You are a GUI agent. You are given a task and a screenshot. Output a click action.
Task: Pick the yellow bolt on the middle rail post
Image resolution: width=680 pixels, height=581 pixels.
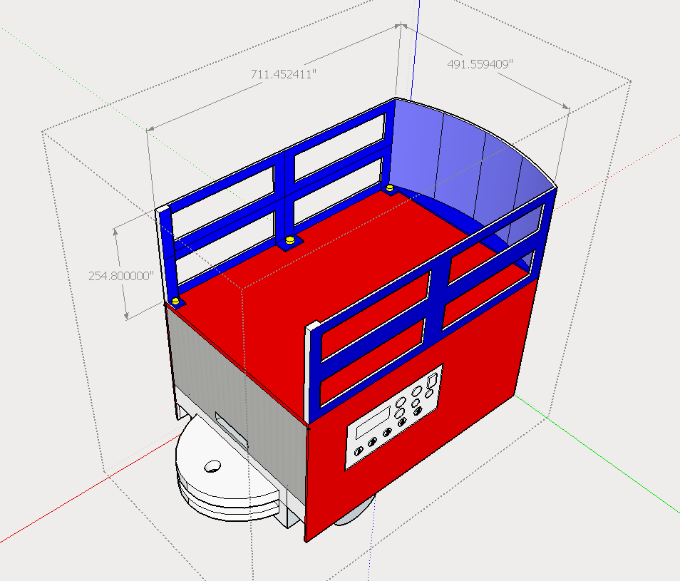coord(289,242)
